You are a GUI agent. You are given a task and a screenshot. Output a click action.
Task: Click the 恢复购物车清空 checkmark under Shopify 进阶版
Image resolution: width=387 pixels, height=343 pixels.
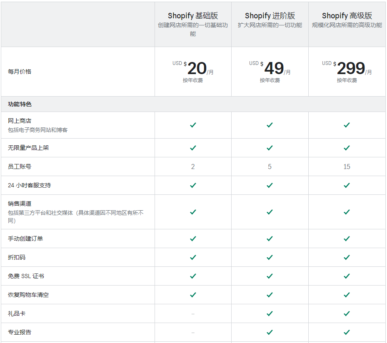270,295
